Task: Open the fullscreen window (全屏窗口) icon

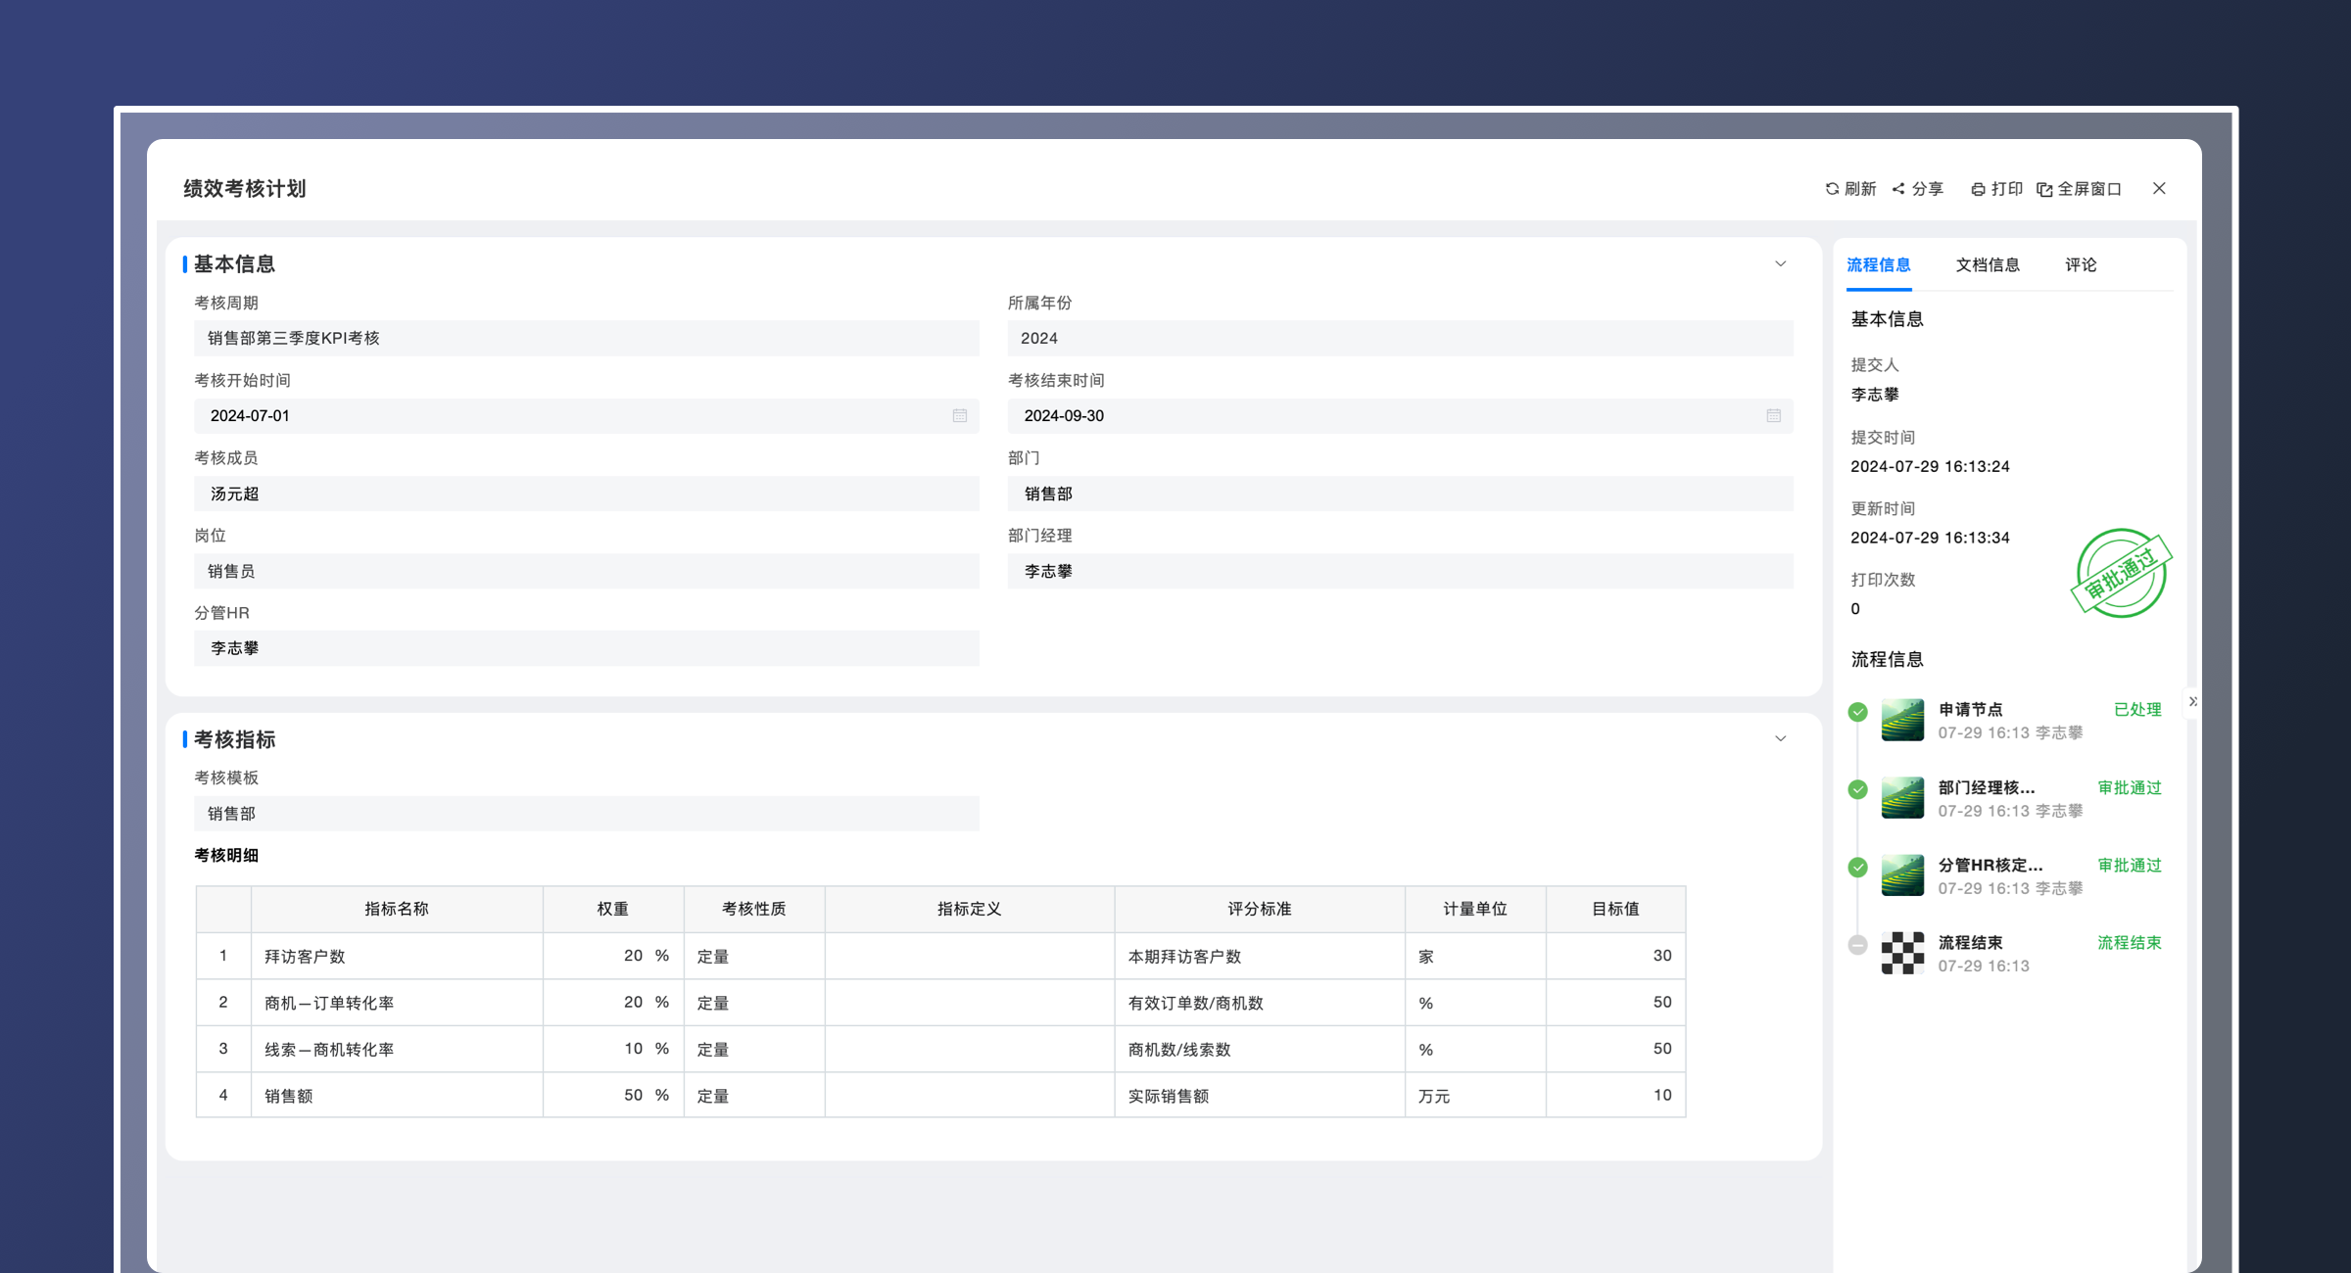Action: [2044, 189]
